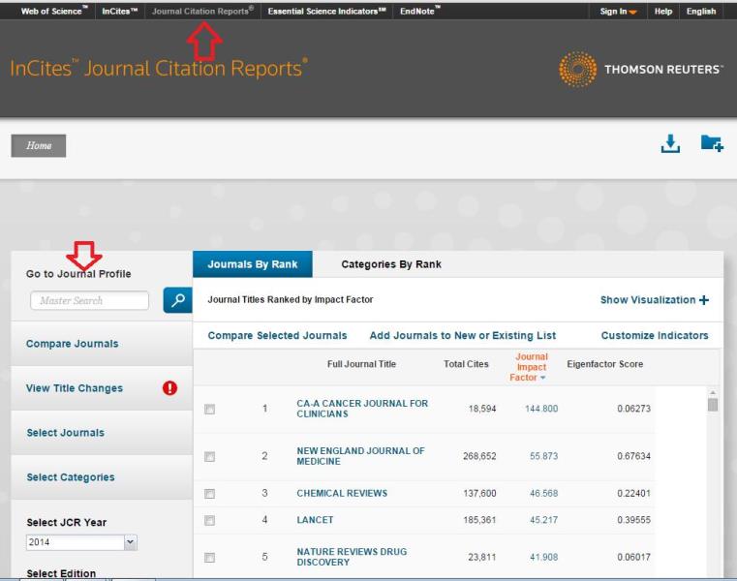The width and height of the screenshot is (737, 581).
Task: Open the New England Journal of Medicine link
Action: point(360,456)
